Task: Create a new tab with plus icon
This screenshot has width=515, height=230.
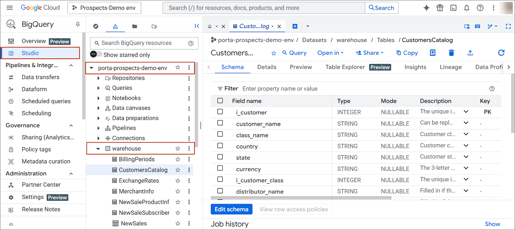Action: tap(295, 26)
